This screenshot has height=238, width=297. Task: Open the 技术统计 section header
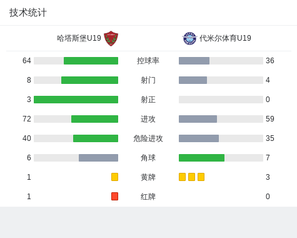coord(28,13)
